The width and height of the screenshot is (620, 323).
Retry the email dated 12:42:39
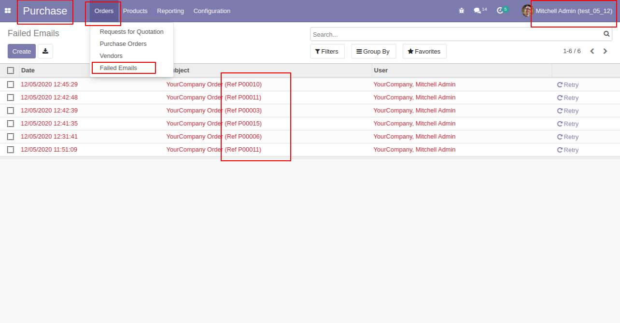pos(568,111)
